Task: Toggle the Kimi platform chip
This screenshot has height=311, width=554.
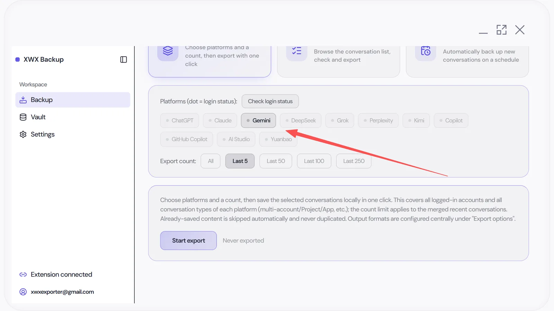Action: point(416,121)
